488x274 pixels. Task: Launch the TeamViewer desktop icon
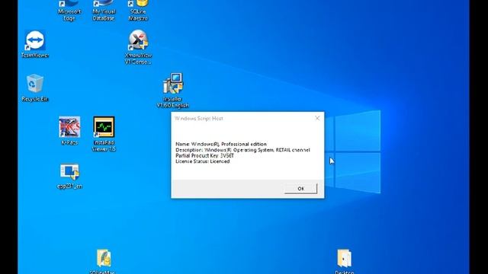click(35, 44)
